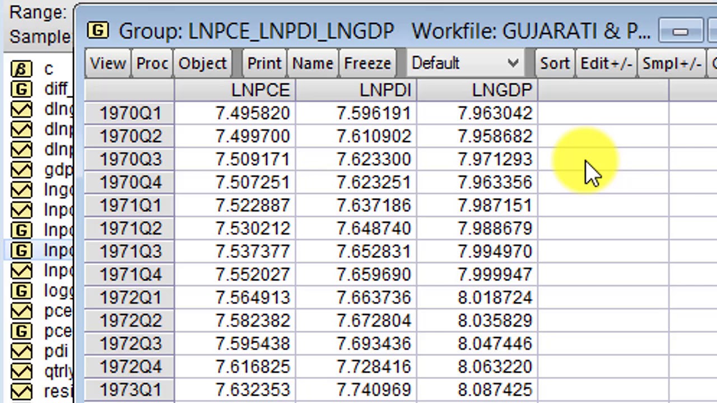Image resolution: width=717 pixels, height=403 pixels.
Task: Click LNPCE cell 7.530212
Action: (x=235, y=228)
